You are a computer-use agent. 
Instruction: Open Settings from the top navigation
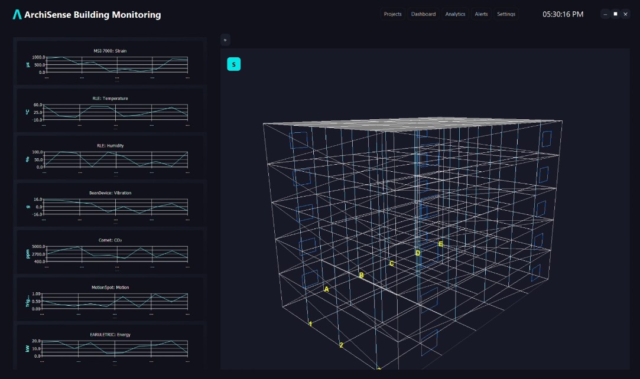[506, 14]
